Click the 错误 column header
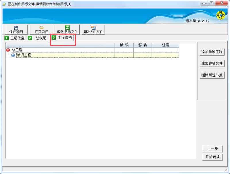 (124, 45)
